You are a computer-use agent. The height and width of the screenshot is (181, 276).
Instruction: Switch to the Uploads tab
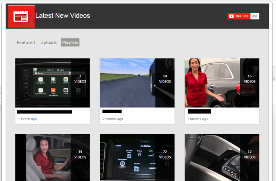[48, 42]
